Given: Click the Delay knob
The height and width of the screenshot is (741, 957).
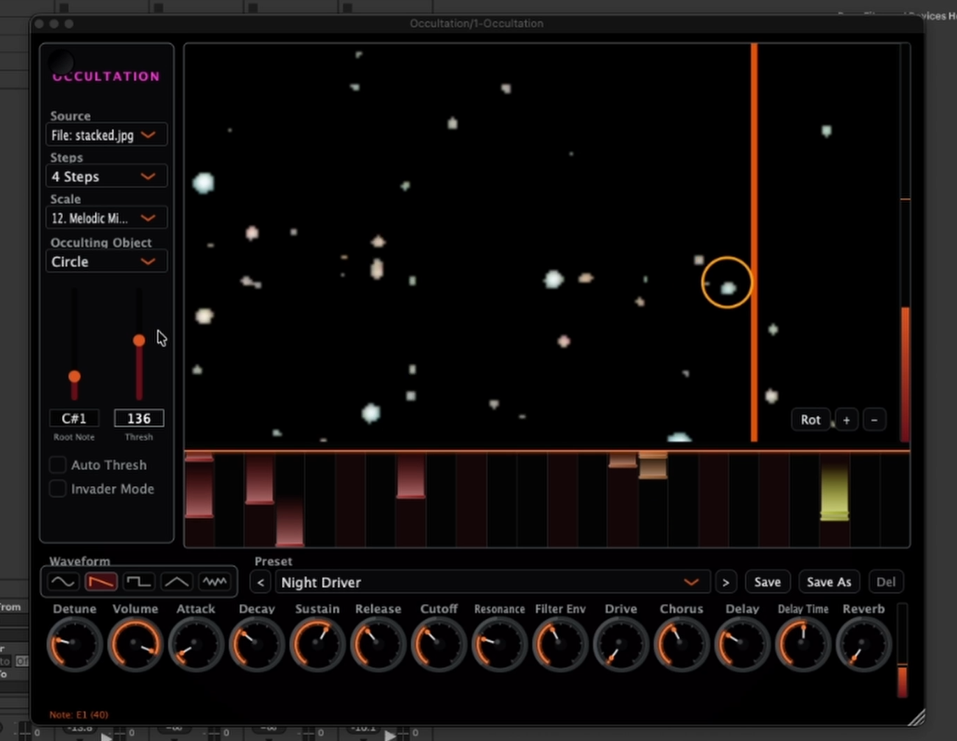Looking at the screenshot, I should pyautogui.click(x=742, y=645).
